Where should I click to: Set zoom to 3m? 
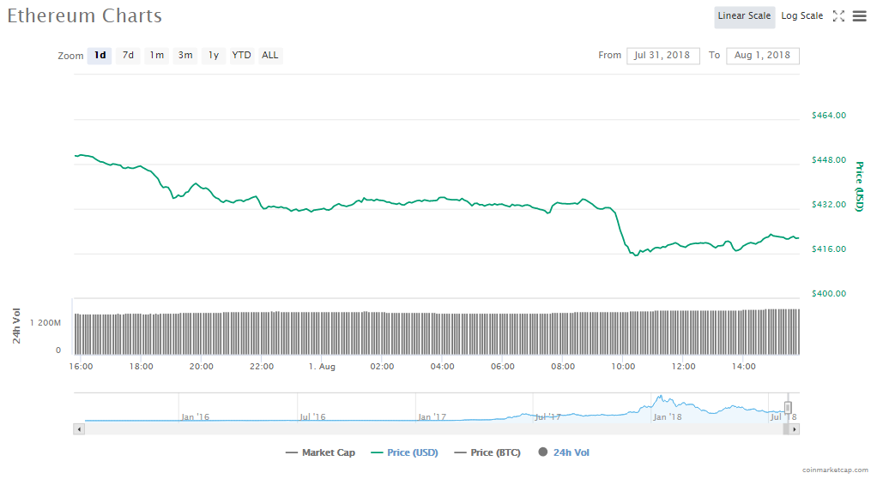click(184, 56)
